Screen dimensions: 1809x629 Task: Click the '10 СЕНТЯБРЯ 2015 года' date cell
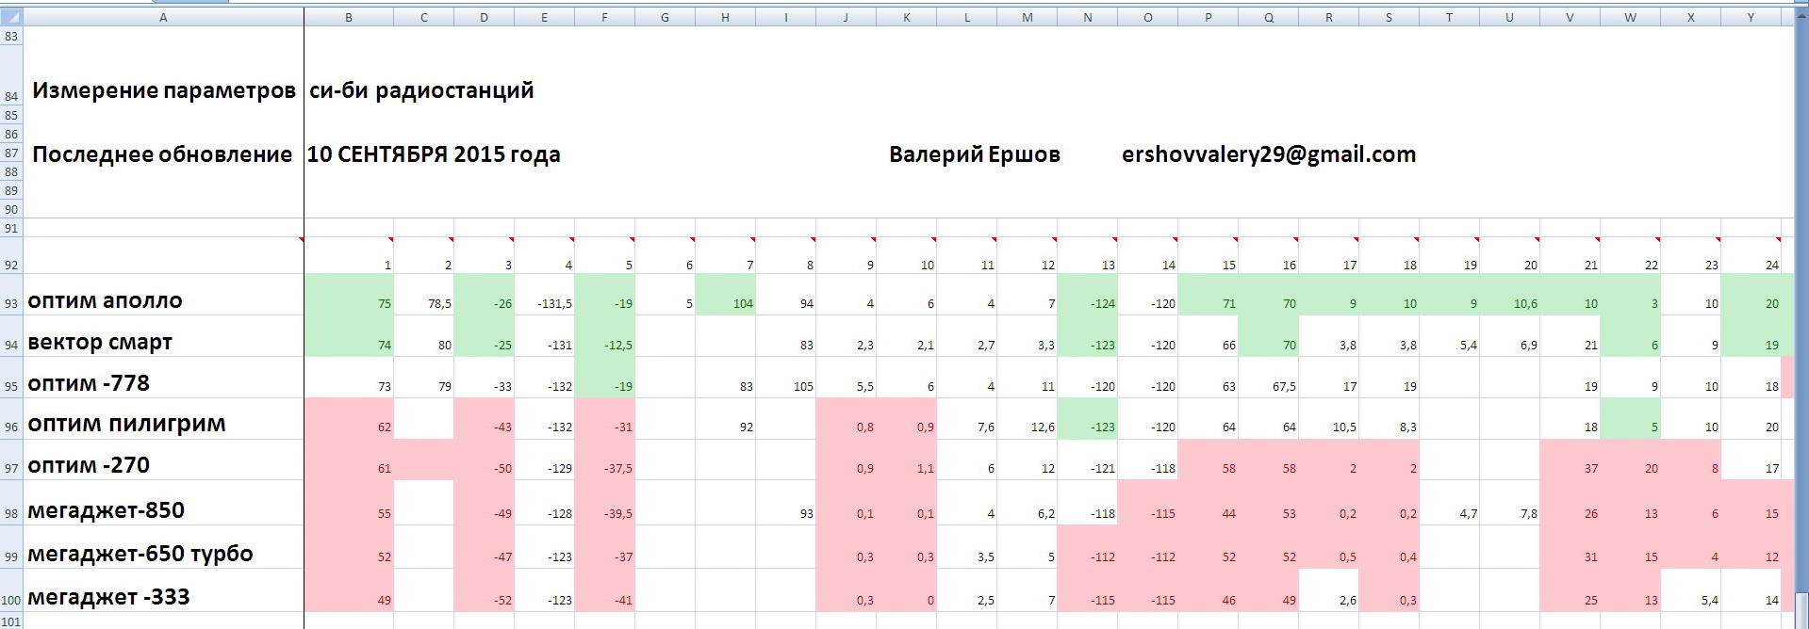(x=434, y=154)
